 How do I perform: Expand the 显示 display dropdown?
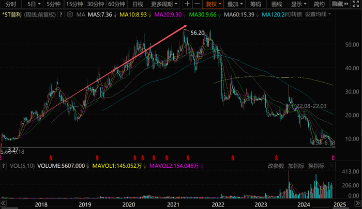[298, 4]
